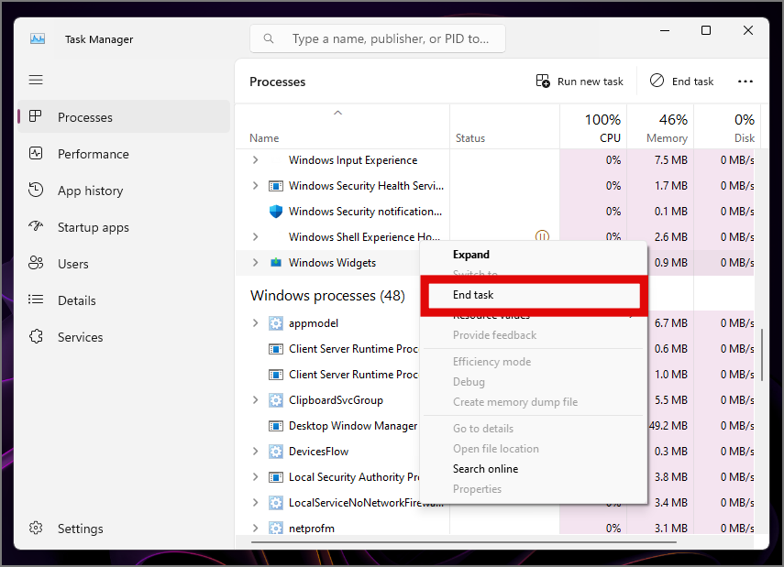Click the vertical scrollbar thumb
The height and width of the screenshot is (567, 784).
click(762, 354)
